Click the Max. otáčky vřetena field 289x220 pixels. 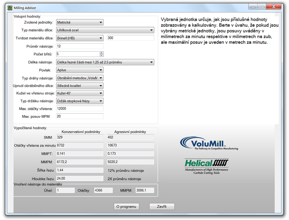point(80,109)
